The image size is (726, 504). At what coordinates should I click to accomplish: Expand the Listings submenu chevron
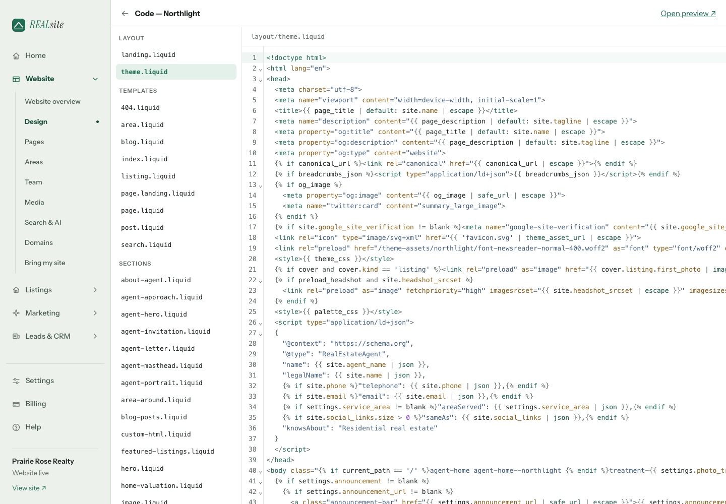point(95,290)
